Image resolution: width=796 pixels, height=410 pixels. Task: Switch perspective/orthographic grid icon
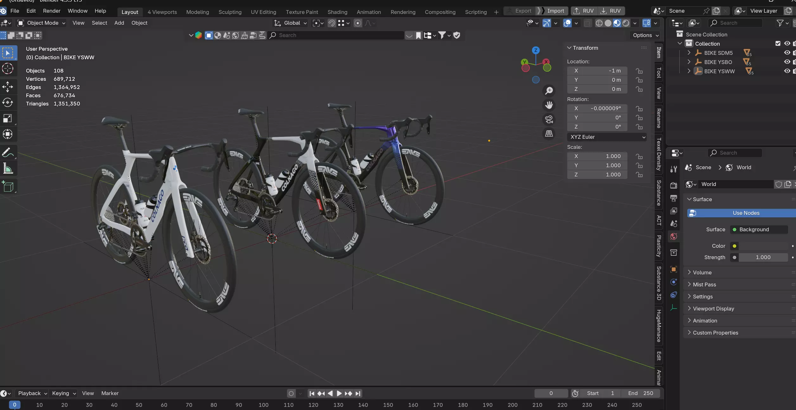pos(549,134)
